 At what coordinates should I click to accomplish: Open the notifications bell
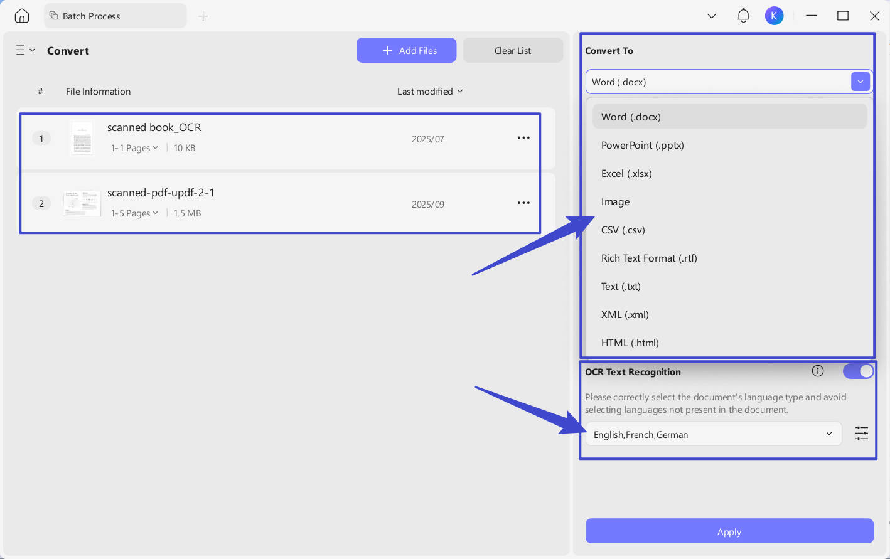[x=743, y=16]
